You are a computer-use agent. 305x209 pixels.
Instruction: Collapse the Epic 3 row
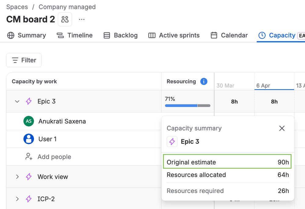pyautogui.click(x=17, y=101)
